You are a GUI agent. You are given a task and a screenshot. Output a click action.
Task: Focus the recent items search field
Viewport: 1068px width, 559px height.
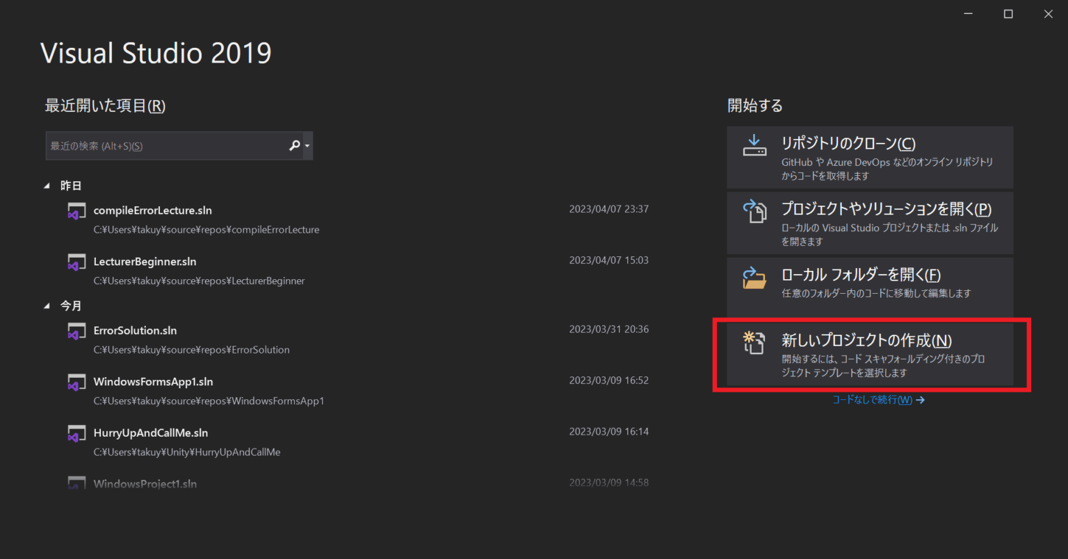[167, 147]
